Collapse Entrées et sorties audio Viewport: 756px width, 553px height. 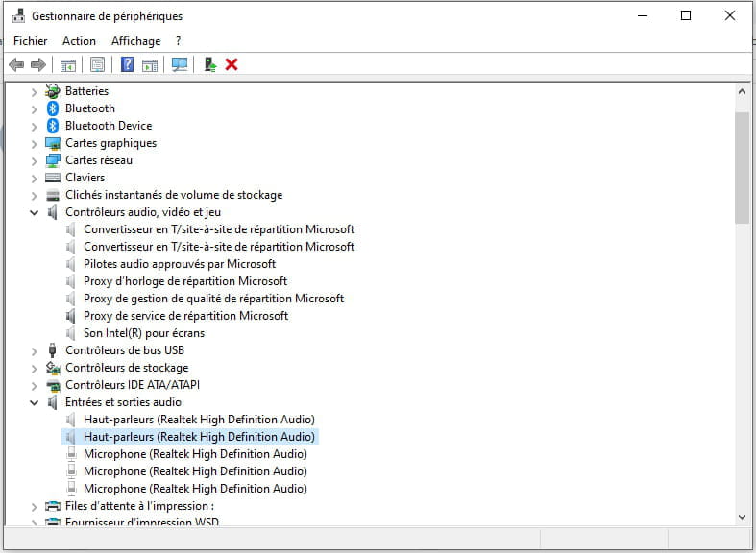pos(34,402)
